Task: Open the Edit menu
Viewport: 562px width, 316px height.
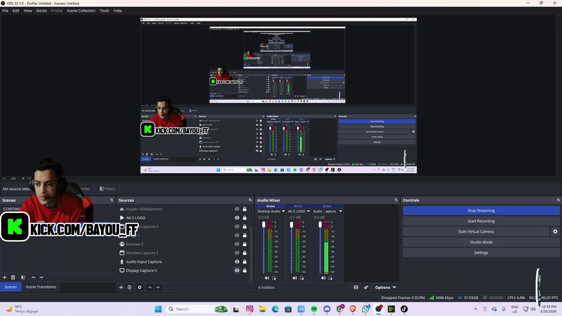Action: [16, 11]
